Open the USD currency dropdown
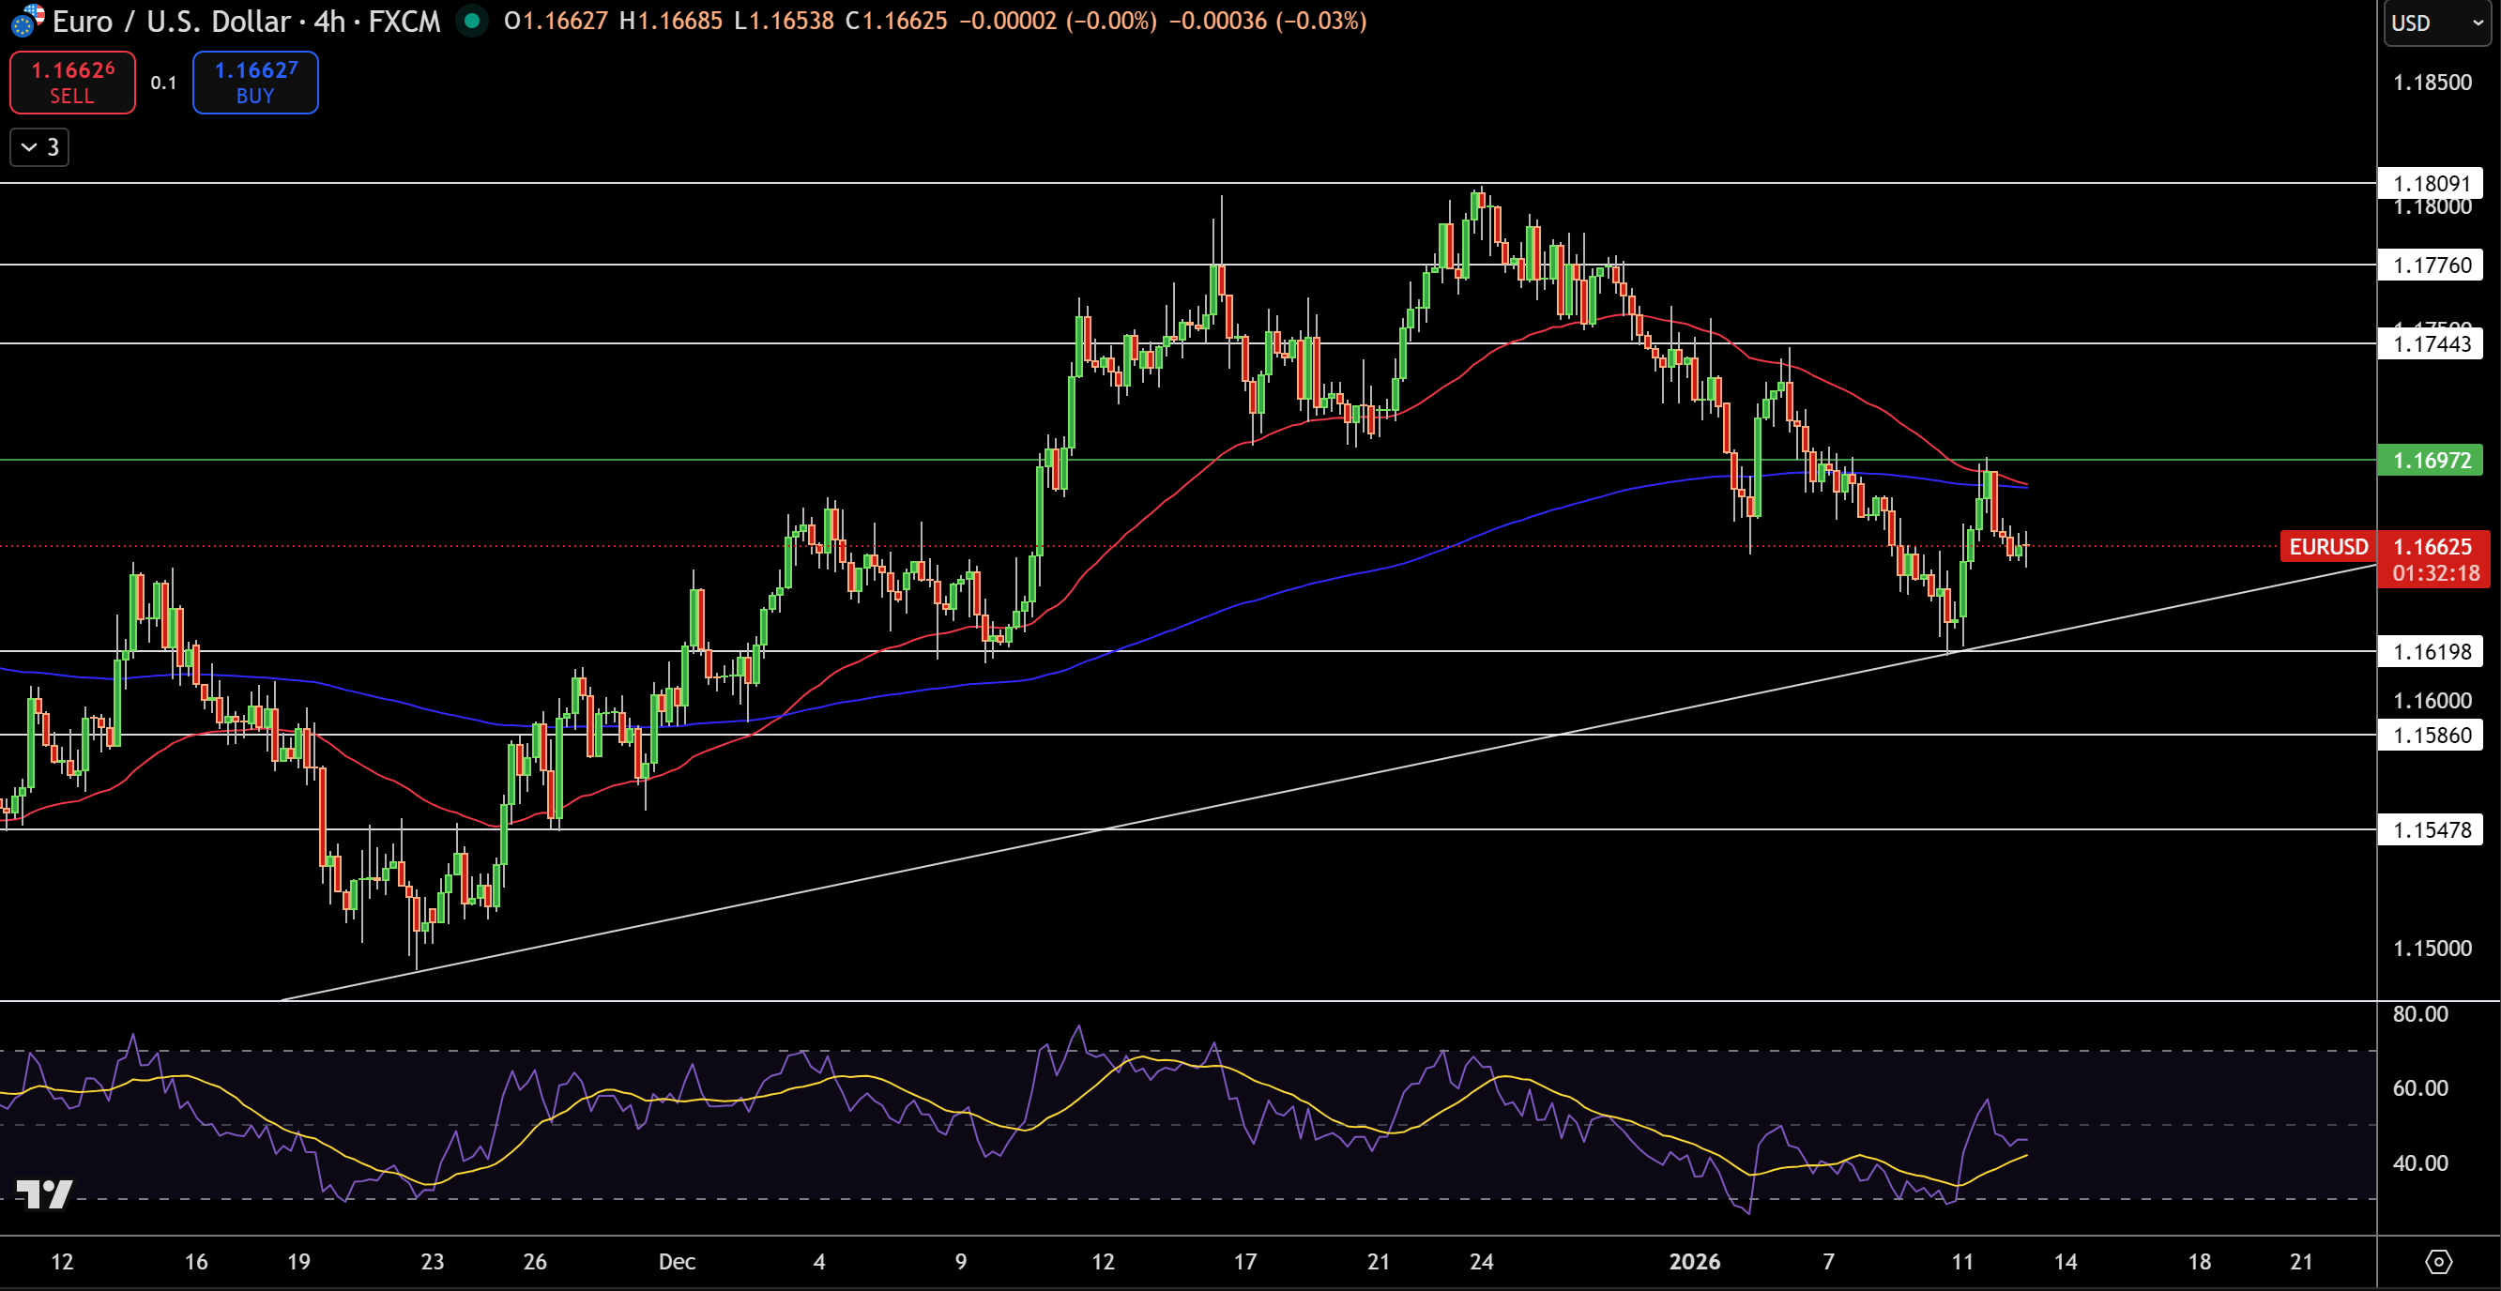 click(2437, 23)
